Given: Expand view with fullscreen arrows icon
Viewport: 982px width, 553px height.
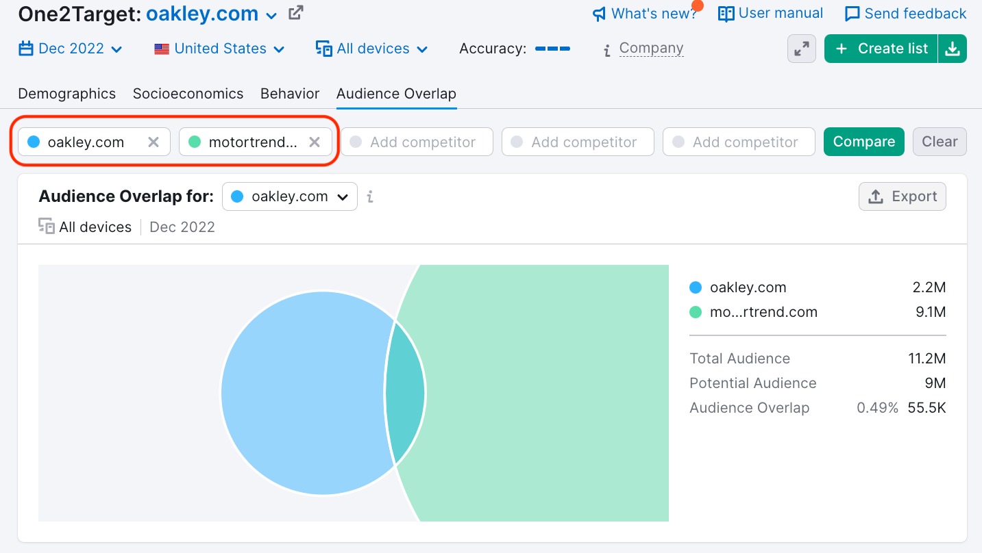Looking at the screenshot, I should (x=802, y=49).
